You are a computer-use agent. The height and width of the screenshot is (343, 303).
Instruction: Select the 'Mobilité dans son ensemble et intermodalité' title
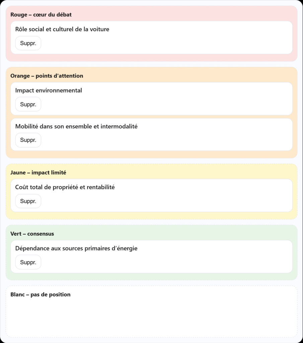76,127
